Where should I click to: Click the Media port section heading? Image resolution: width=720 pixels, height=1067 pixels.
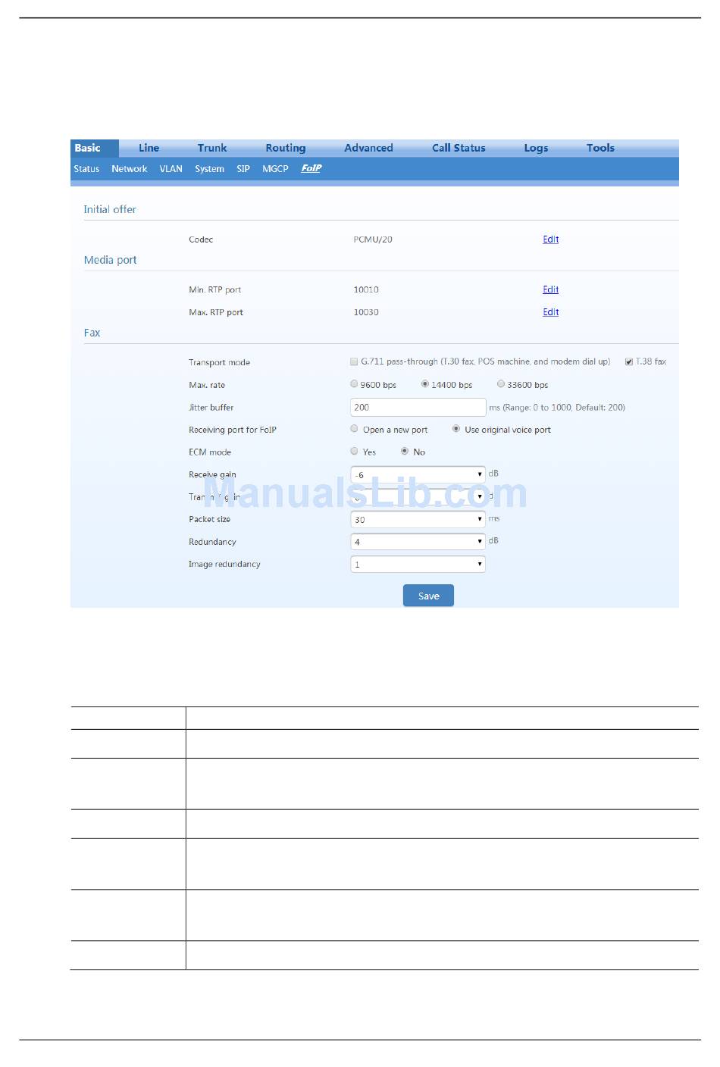(x=110, y=260)
